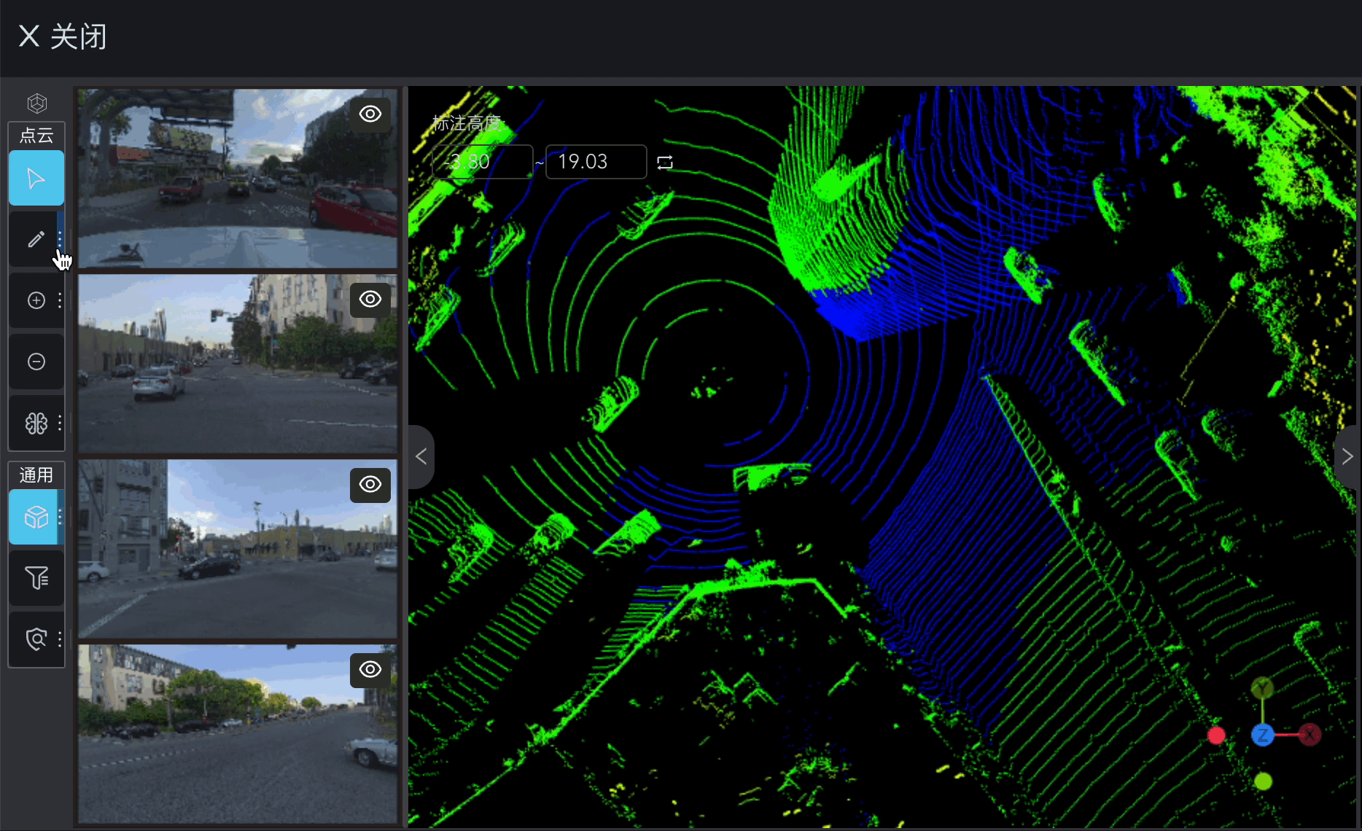Viewport: 1362px width, 831px height.
Task: Expand right panel with right chevron
Action: coord(1347,456)
